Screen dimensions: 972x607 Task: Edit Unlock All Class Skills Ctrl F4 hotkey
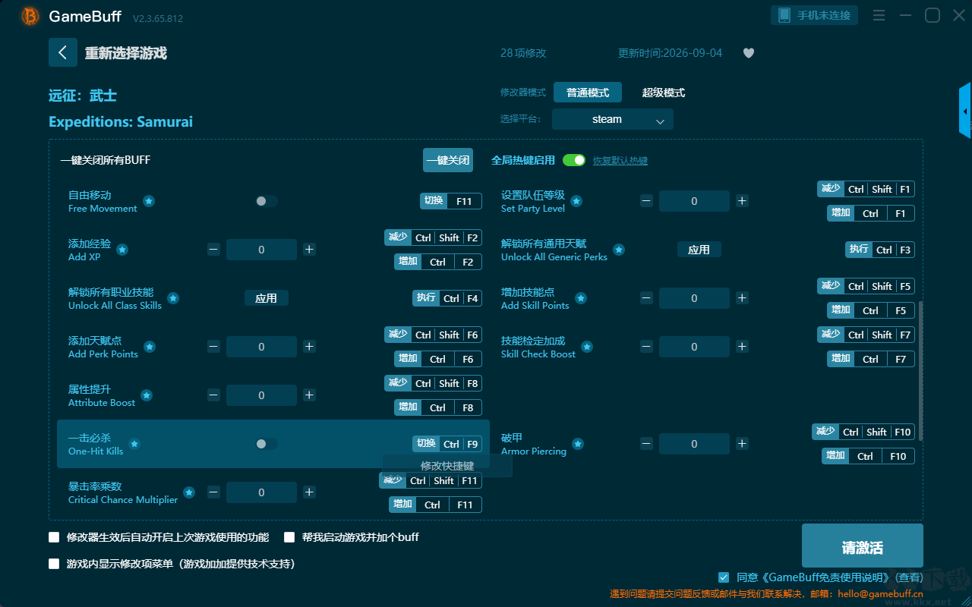coord(448,298)
